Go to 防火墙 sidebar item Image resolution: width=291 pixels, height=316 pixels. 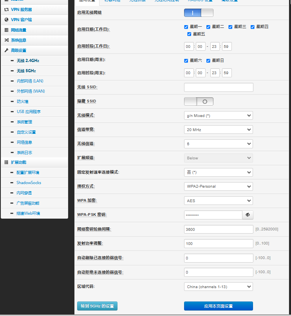[x=22, y=101]
